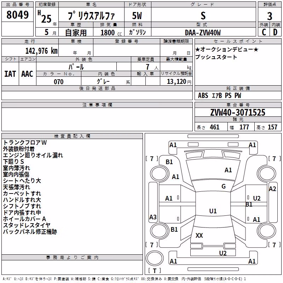Click inspector note 下廻りS
The image size is (283, 283).
(13, 162)
